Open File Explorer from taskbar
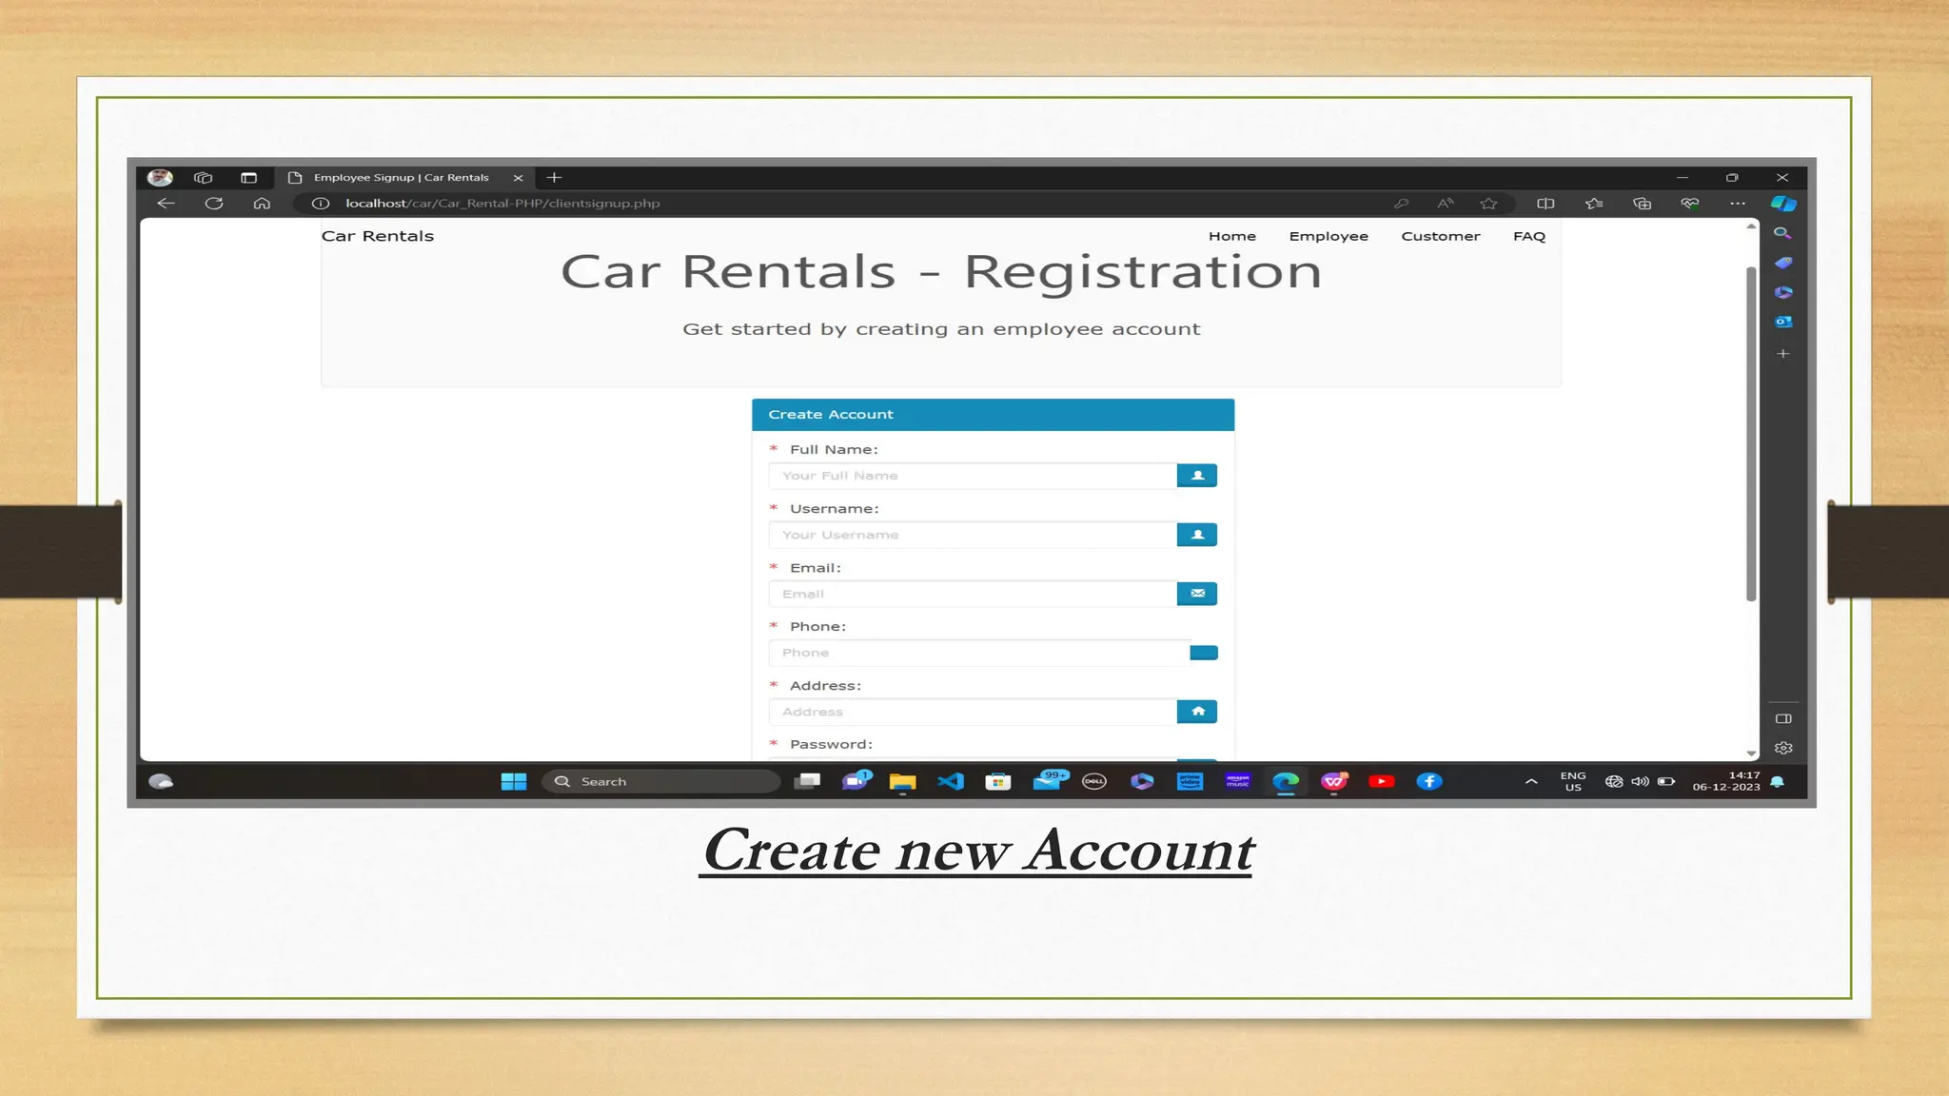1949x1096 pixels. [902, 782]
